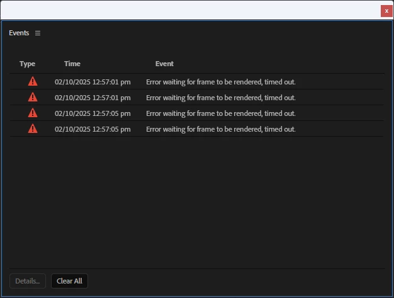Click the Time column header
This screenshot has height=298, width=394.
click(72, 64)
